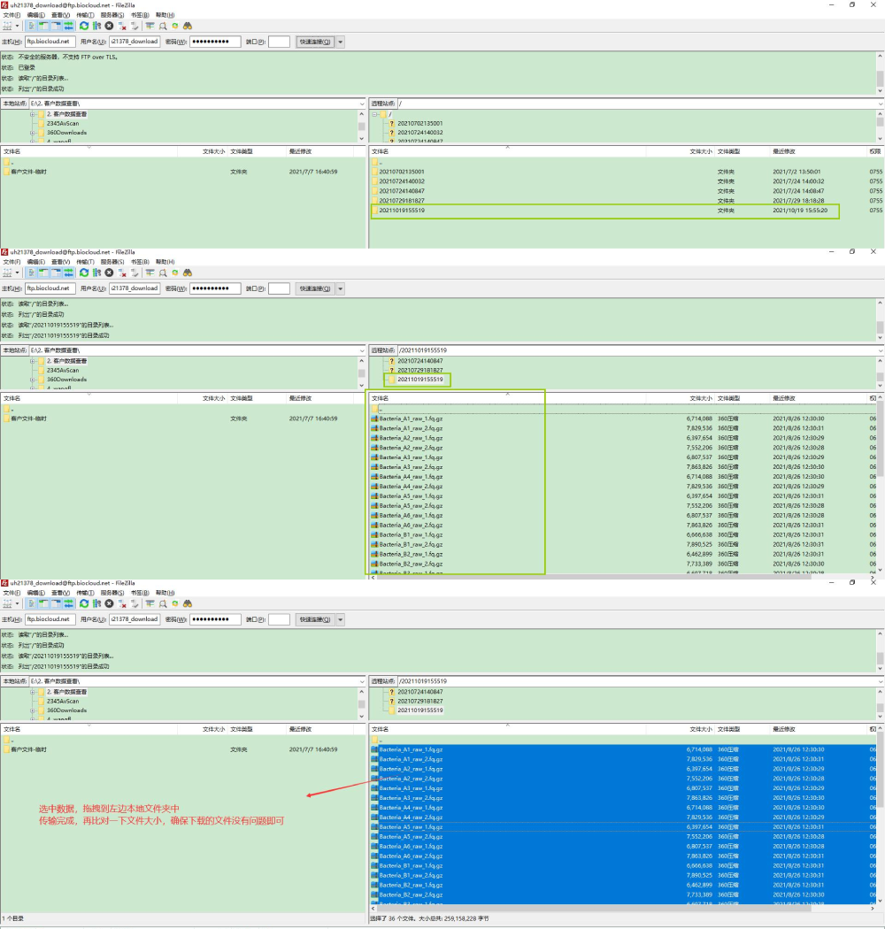Click the reconnect-to-server icon in topmost toolbar
The width and height of the screenshot is (885, 929).
pyautogui.click(x=135, y=26)
